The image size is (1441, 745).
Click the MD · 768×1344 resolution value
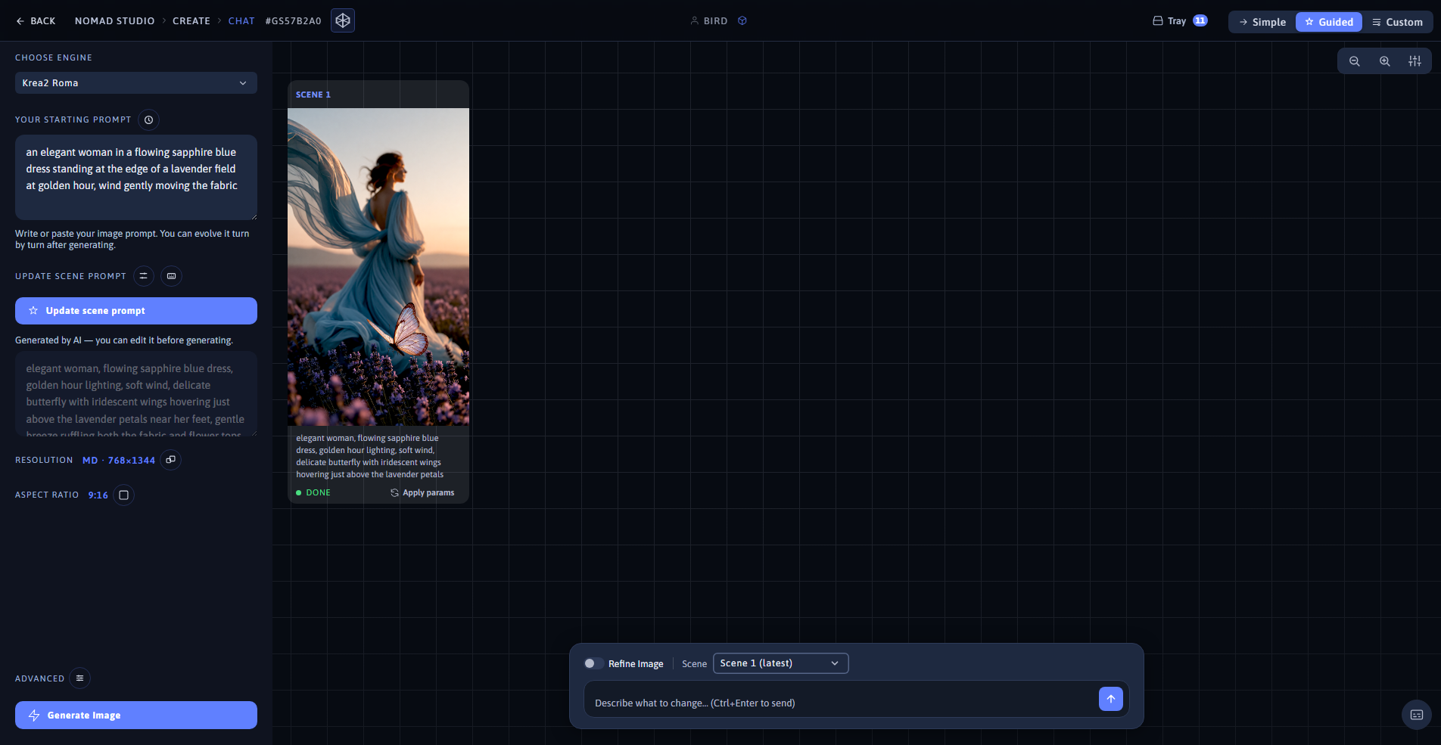pos(119,461)
